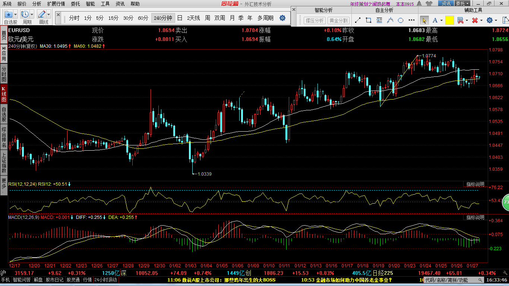Open the 周期 clock icon
This screenshot has width=509, height=286.
tap(25, 15)
